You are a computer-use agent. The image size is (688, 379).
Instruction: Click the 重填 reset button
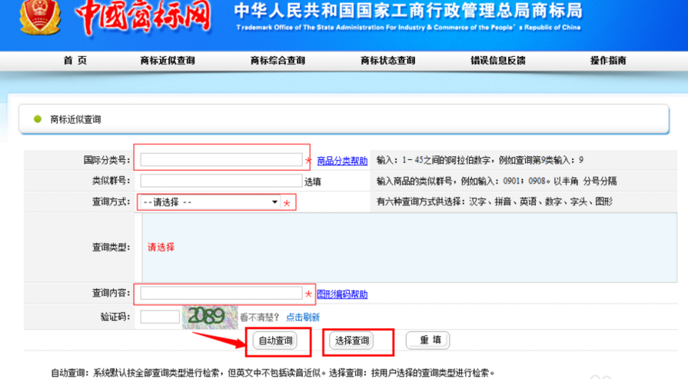(x=428, y=340)
